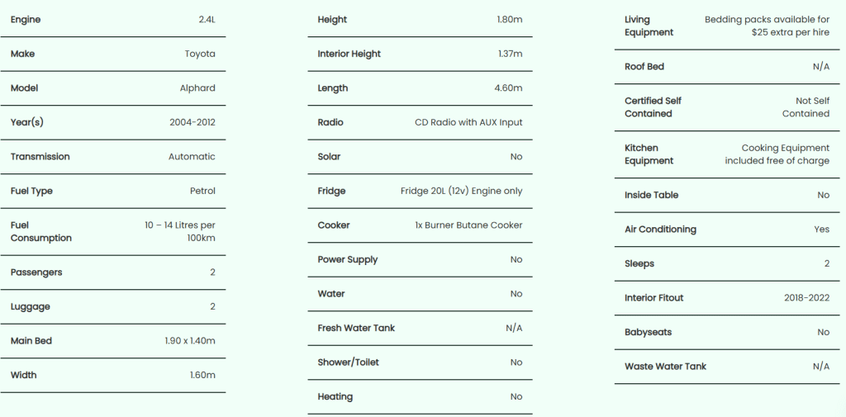Screen dimensions: 846x417
Task: Click the Fresh Water Tank label
Action: pyautogui.click(x=356, y=328)
